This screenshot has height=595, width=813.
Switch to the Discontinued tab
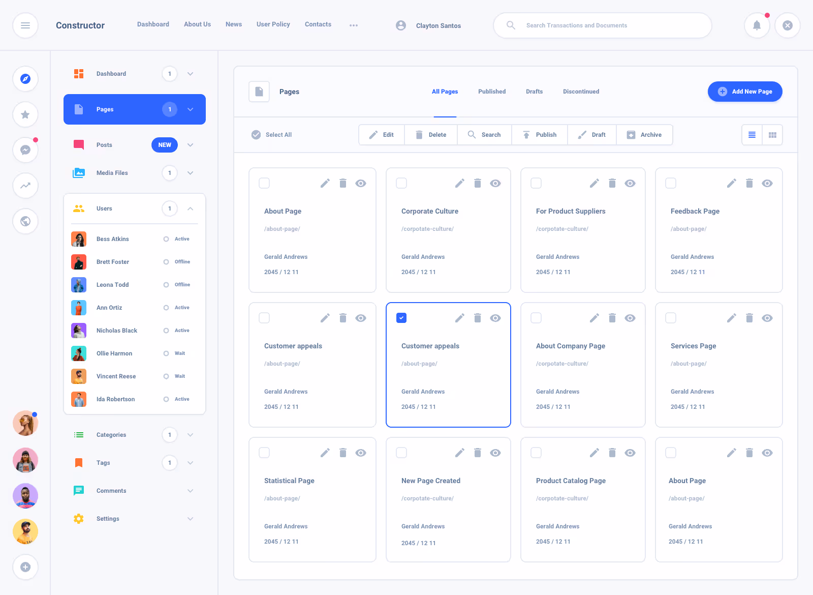point(581,92)
